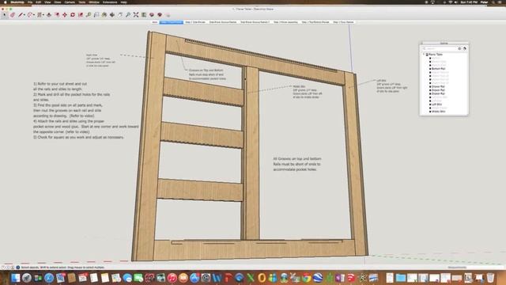
Task: Switch to the Step 2 Side Panels scene tab
Action: [x=195, y=22]
